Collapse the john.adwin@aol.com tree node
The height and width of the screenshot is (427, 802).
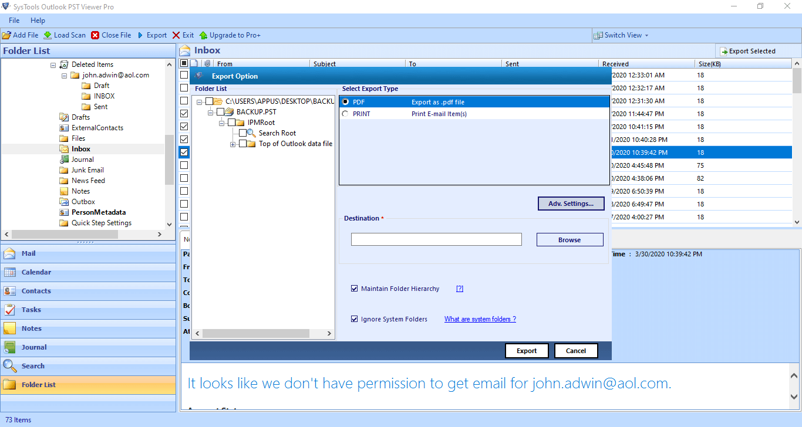tap(64, 76)
